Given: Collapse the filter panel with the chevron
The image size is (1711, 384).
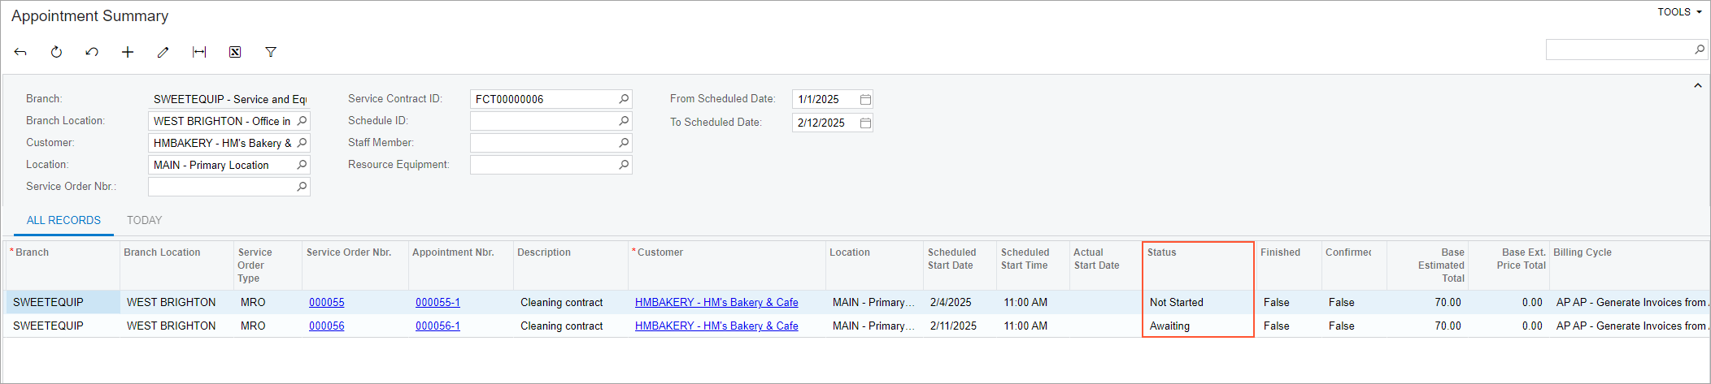Looking at the screenshot, I should (x=1698, y=85).
